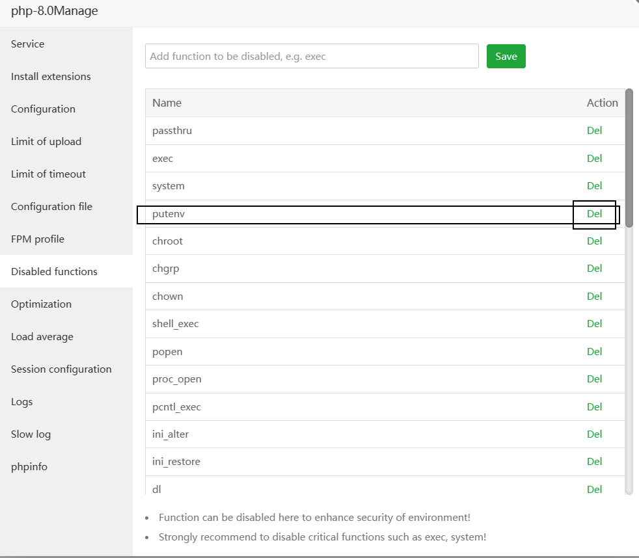
Task: Show the FPM profile settings
Action: click(38, 239)
